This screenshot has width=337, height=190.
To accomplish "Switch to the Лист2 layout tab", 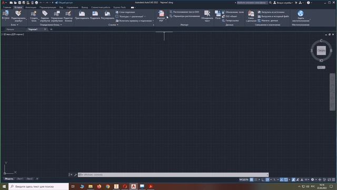I will pos(29,179).
